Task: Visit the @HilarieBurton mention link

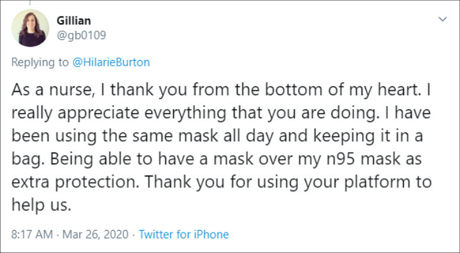Action: (111, 62)
